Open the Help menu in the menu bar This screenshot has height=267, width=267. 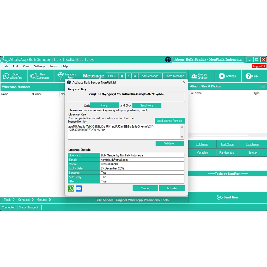click(x=65, y=66)
